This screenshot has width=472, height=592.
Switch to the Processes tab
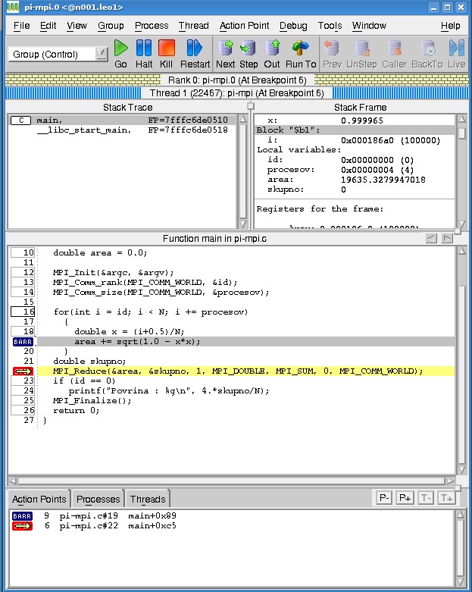(98, 499)
